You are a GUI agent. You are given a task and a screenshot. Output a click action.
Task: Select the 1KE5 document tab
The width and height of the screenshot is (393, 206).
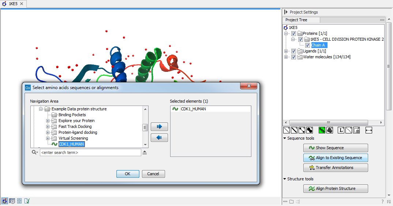(13, 4)
